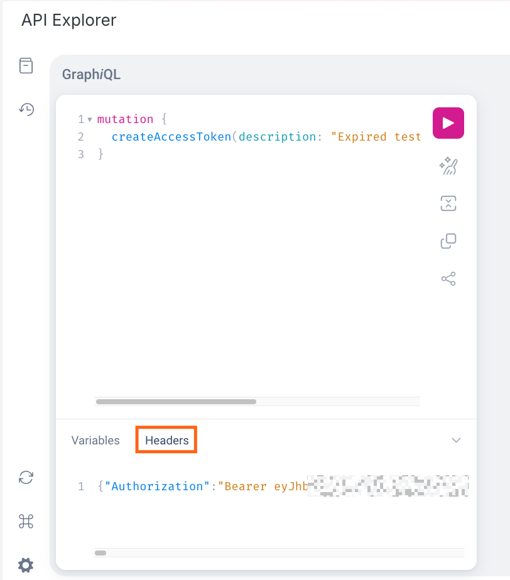510x580 pixels.
Task: Place cursor on createAccessToken in the query
Action: coord(171,137)
